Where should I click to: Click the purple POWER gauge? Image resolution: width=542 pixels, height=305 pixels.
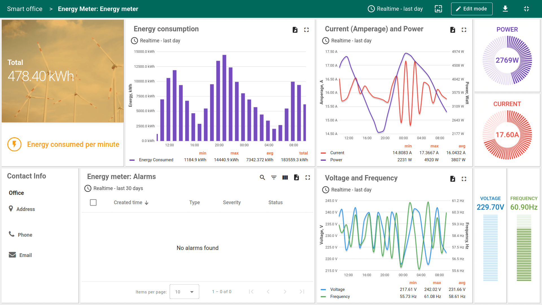pyautogui.click(x=507, y=60)
